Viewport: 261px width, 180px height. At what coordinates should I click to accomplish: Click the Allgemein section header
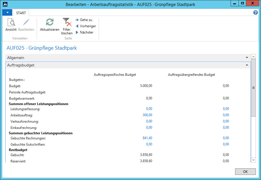coord(128,58)
